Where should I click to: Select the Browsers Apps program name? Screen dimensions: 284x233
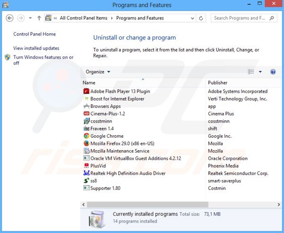pyautogui.click(x=106, y=107)
